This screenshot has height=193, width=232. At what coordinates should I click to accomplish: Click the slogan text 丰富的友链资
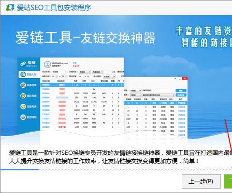tap(203, 31)
